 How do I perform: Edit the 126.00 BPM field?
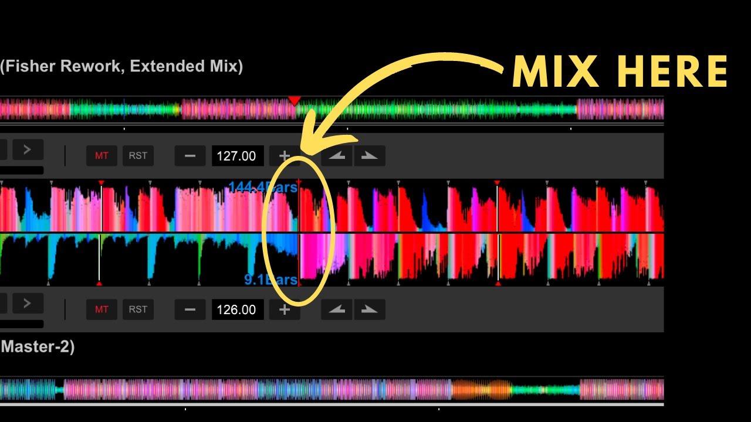coord(238,309)
